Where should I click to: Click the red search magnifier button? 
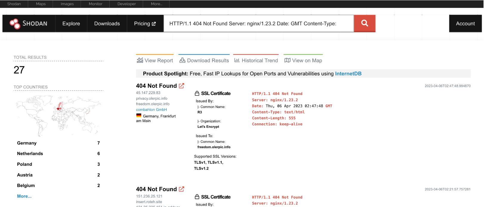[365, 23]
